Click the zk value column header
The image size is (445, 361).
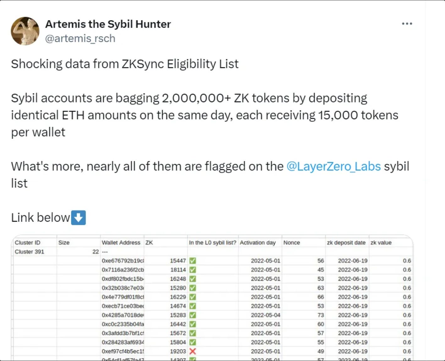click(x=381, y=243)
